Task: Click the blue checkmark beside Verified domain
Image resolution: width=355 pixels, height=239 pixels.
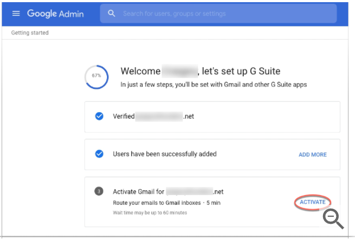Action: [99, 116]
